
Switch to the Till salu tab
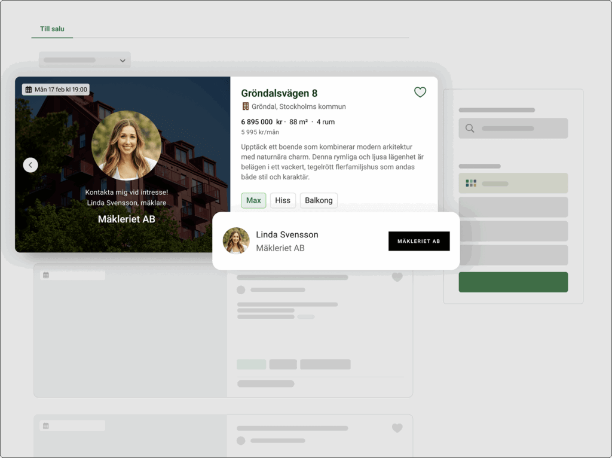(53, 29)
